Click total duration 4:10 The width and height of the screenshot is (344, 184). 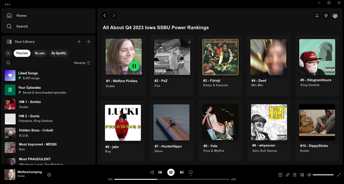coord(233,179)
